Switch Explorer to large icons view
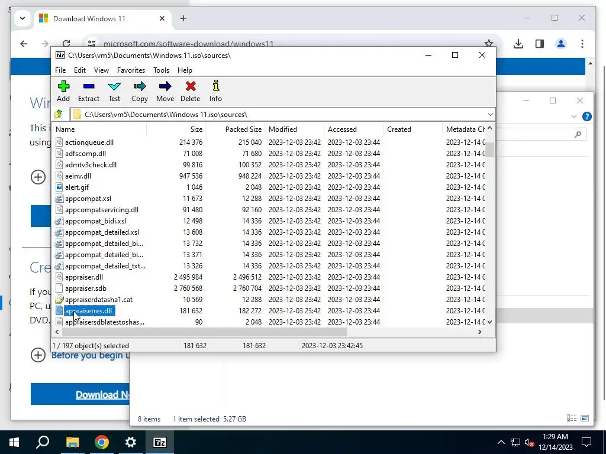The image size is (606, 454). pos(585,418)
